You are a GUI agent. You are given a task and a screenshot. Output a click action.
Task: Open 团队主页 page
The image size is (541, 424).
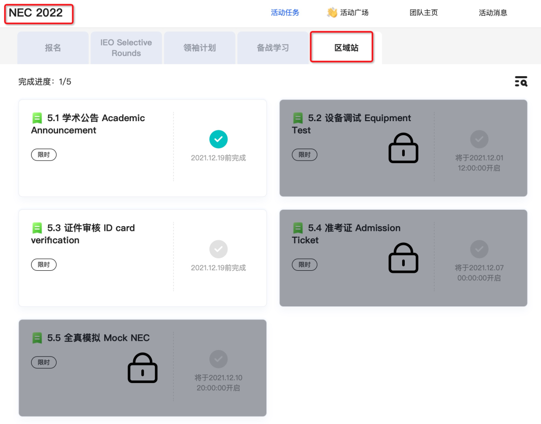[x=424, y=13]
